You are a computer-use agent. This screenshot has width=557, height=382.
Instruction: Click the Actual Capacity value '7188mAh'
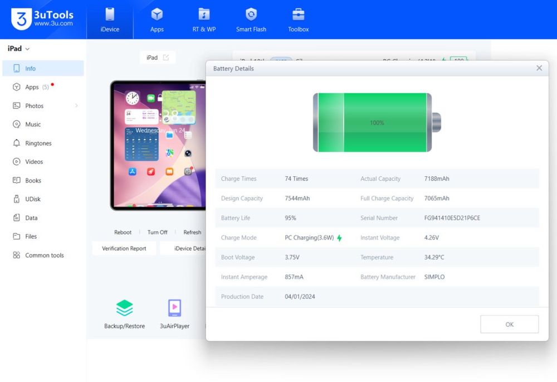tap(437, 178)
